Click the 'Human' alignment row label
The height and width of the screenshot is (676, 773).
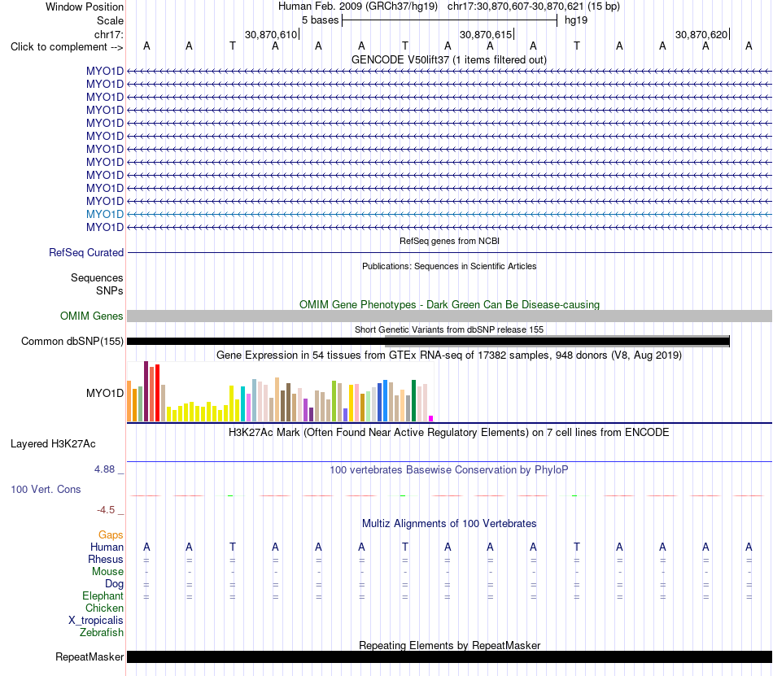click(x=107, y=547)
